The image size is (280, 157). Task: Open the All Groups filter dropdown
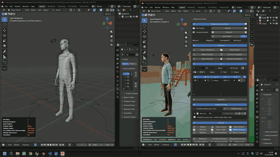coord(235,68)
